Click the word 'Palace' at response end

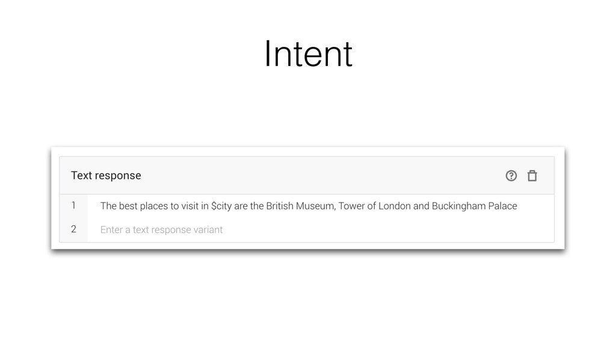tap(502, 206)
